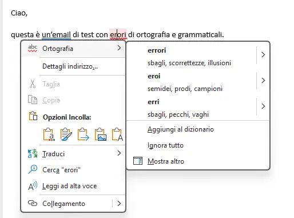294x218 pixels.
Task: Expand options arrow for suggestion erri
Action: click(x=263, y=106)
